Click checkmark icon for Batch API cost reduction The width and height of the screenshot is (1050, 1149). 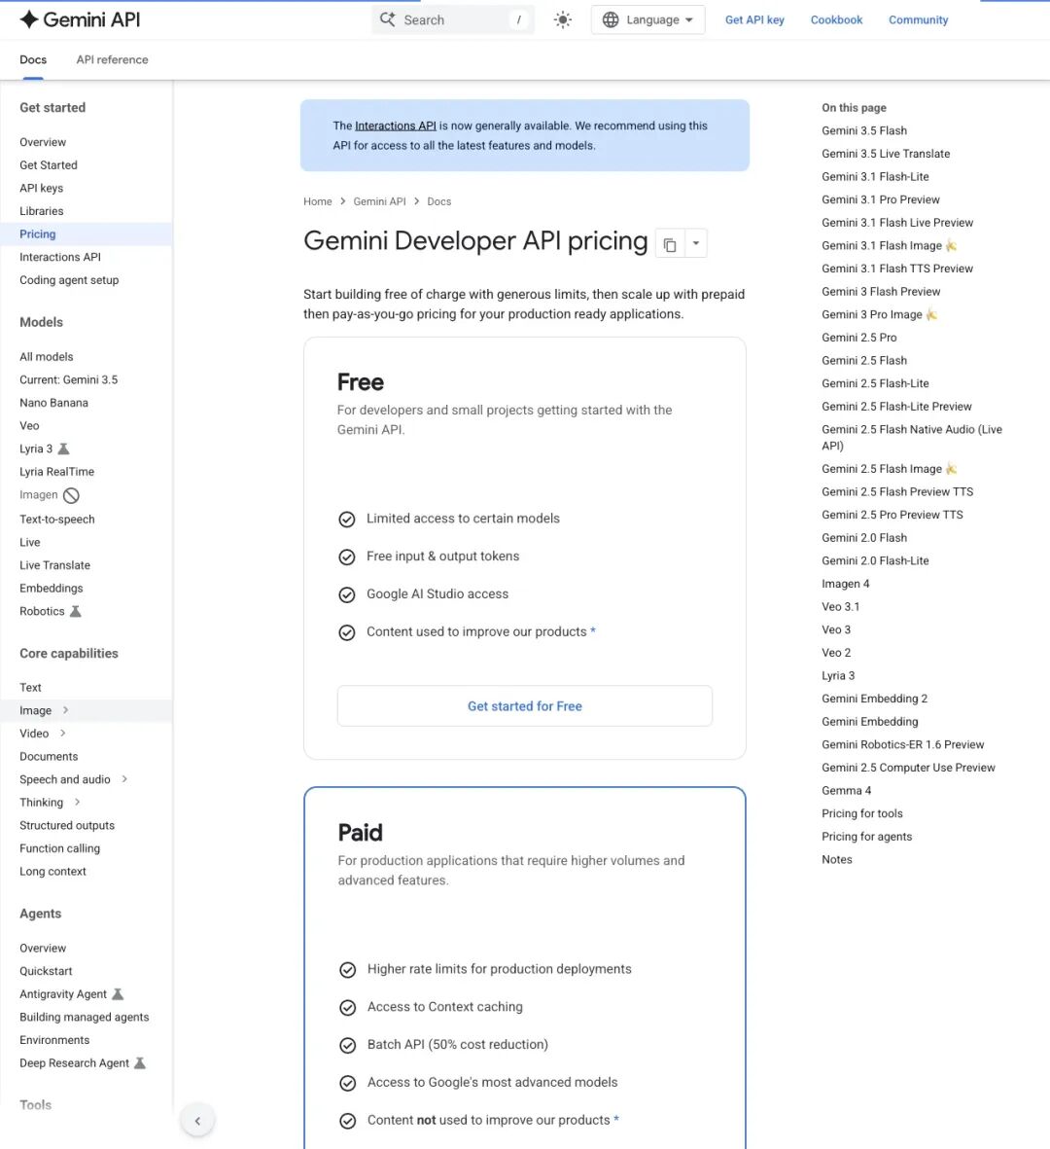348,1046
